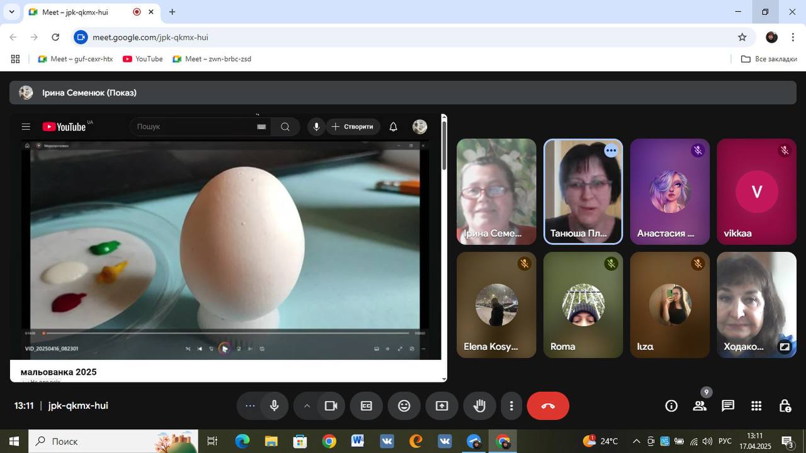The height and width of the screenshot is (453, 806).
Task: Turn on closed captions
Action: click(x=366, y=406)
